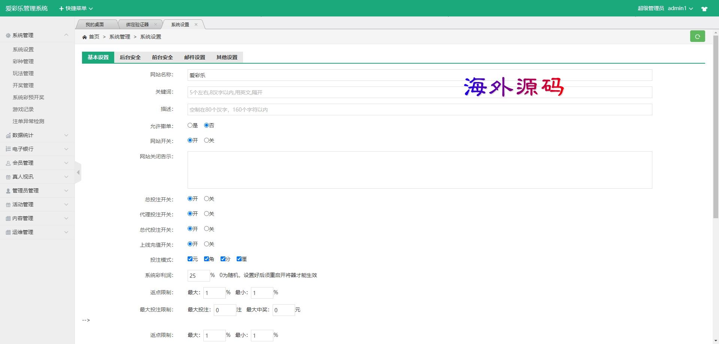Open 系统设置 in the sidebar
This screenshot has width=719, height=344.
(23, 49)
